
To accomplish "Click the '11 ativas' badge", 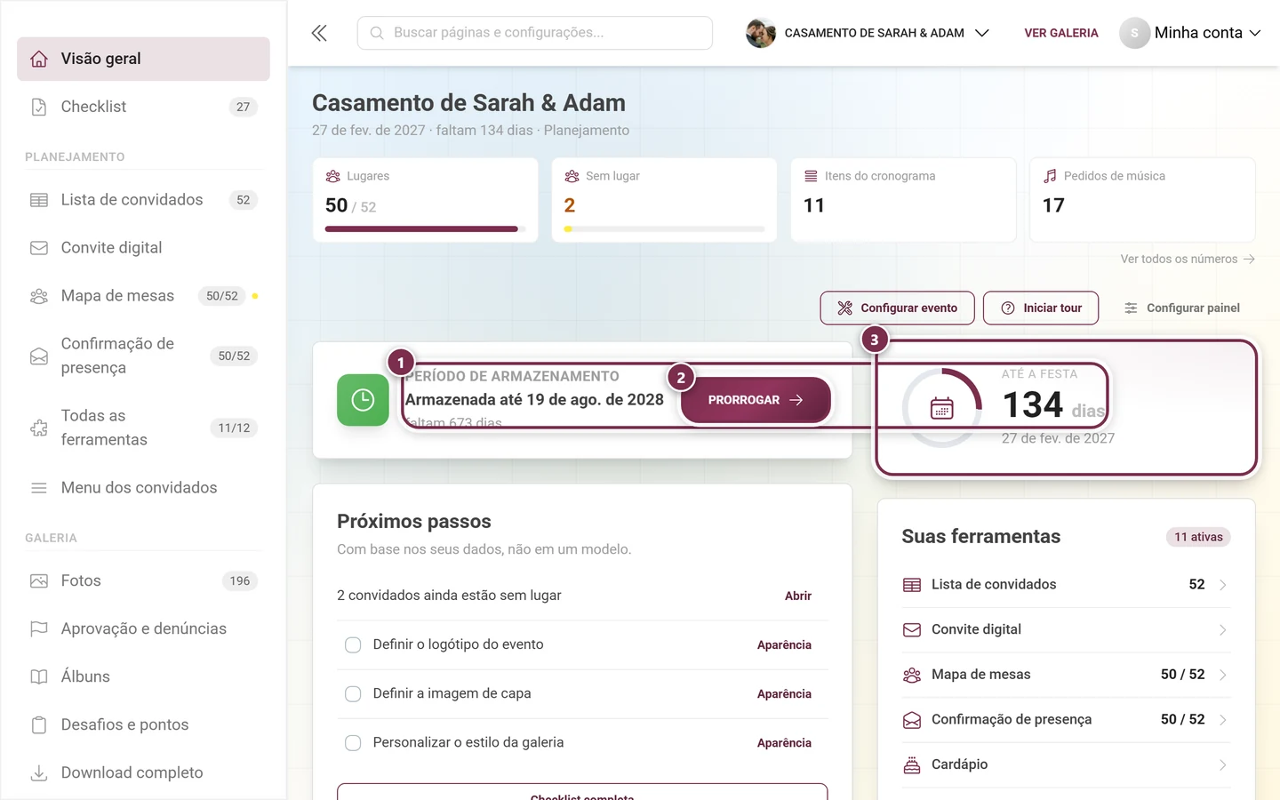I will pyautogui.click(x=1198, y=537).
